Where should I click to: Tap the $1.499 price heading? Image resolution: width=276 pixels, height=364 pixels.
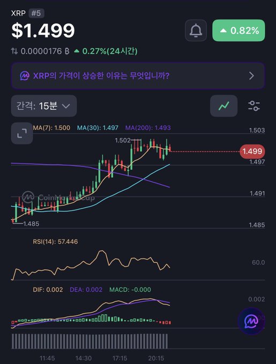43,31
